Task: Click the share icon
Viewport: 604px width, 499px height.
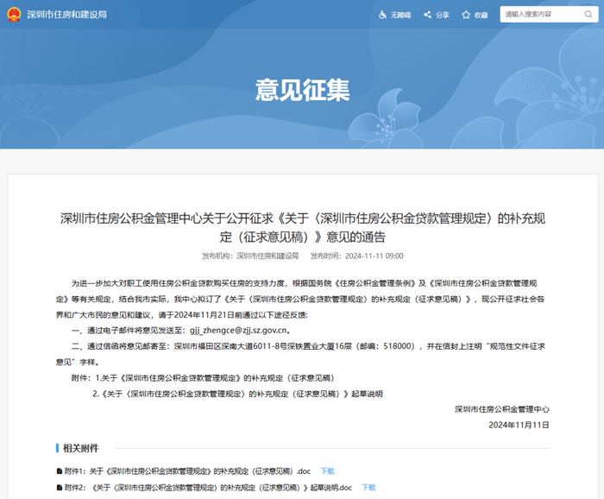Action: (x=427, y=15)
